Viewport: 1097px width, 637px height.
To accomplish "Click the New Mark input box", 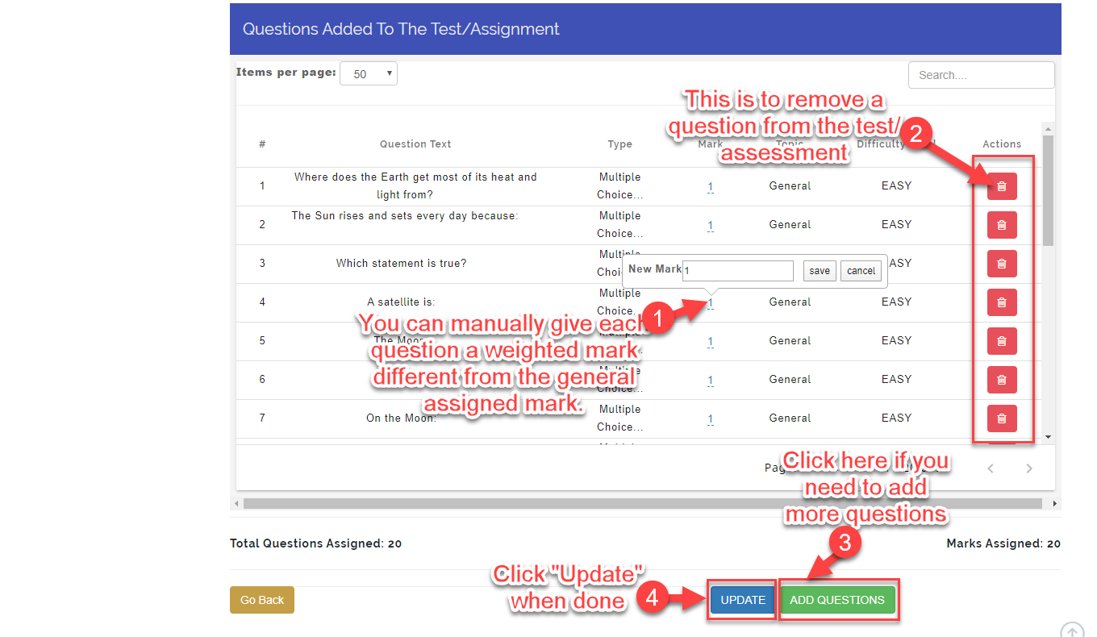I will [738, 271].
